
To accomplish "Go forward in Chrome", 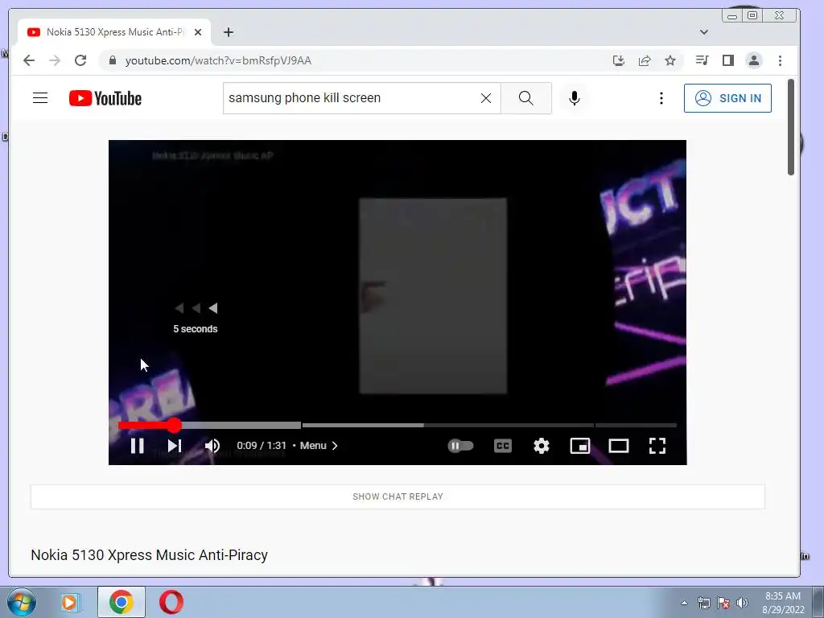I will pos(55,60).
